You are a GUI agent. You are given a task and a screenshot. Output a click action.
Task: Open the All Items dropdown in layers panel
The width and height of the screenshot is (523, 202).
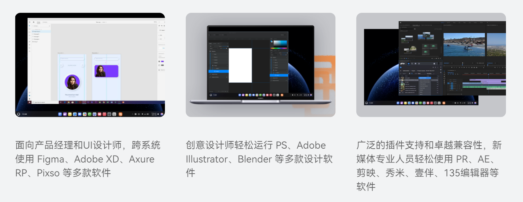(x=41, y=26)
